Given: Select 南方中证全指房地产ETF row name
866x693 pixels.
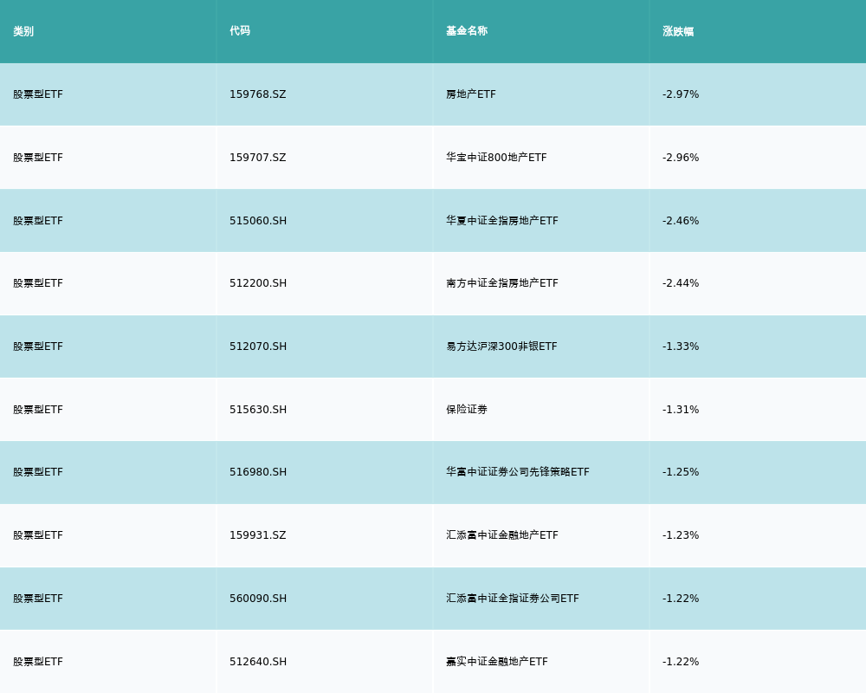Looking at the screenshot, I should pyautogui.click(x=502, y=283).
